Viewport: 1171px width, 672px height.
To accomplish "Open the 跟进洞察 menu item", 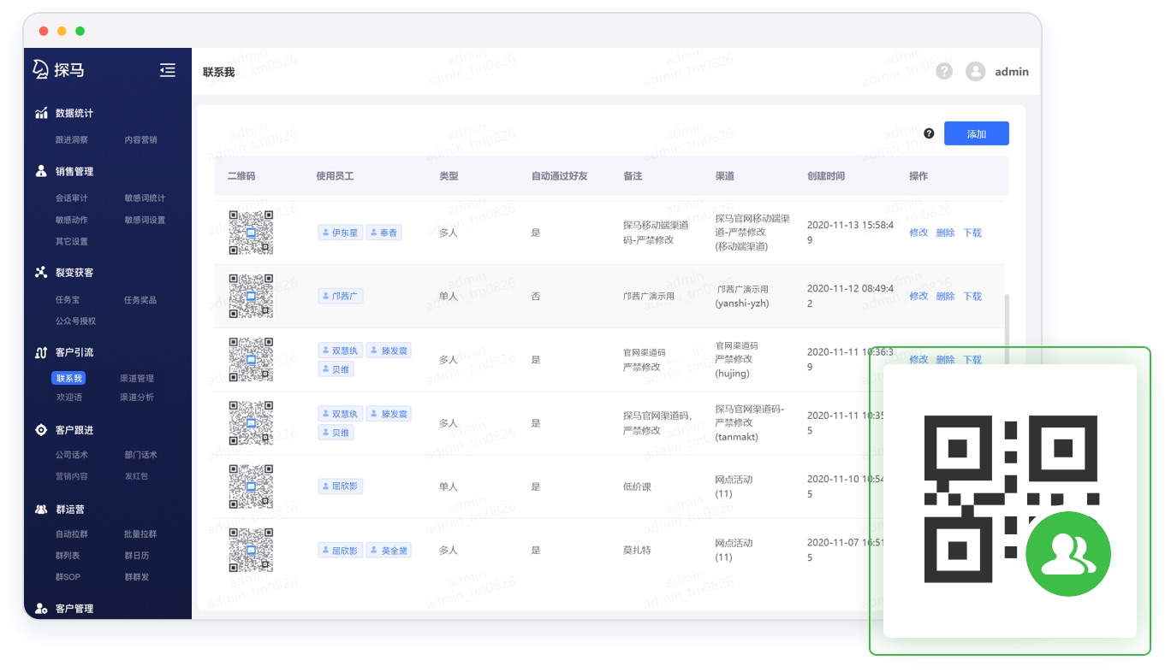I will pos(72,139).
